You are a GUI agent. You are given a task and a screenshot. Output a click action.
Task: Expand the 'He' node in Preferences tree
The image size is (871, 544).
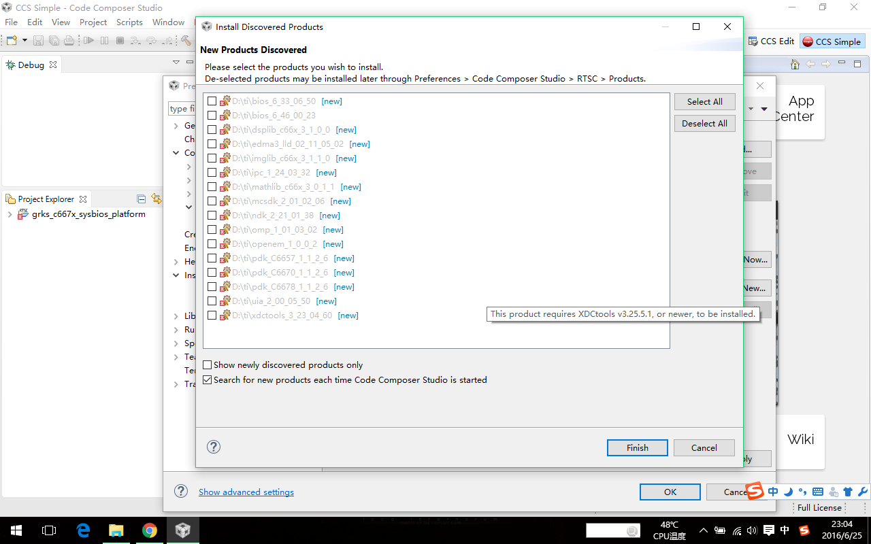pyautogui.click(x=176, y=262)
